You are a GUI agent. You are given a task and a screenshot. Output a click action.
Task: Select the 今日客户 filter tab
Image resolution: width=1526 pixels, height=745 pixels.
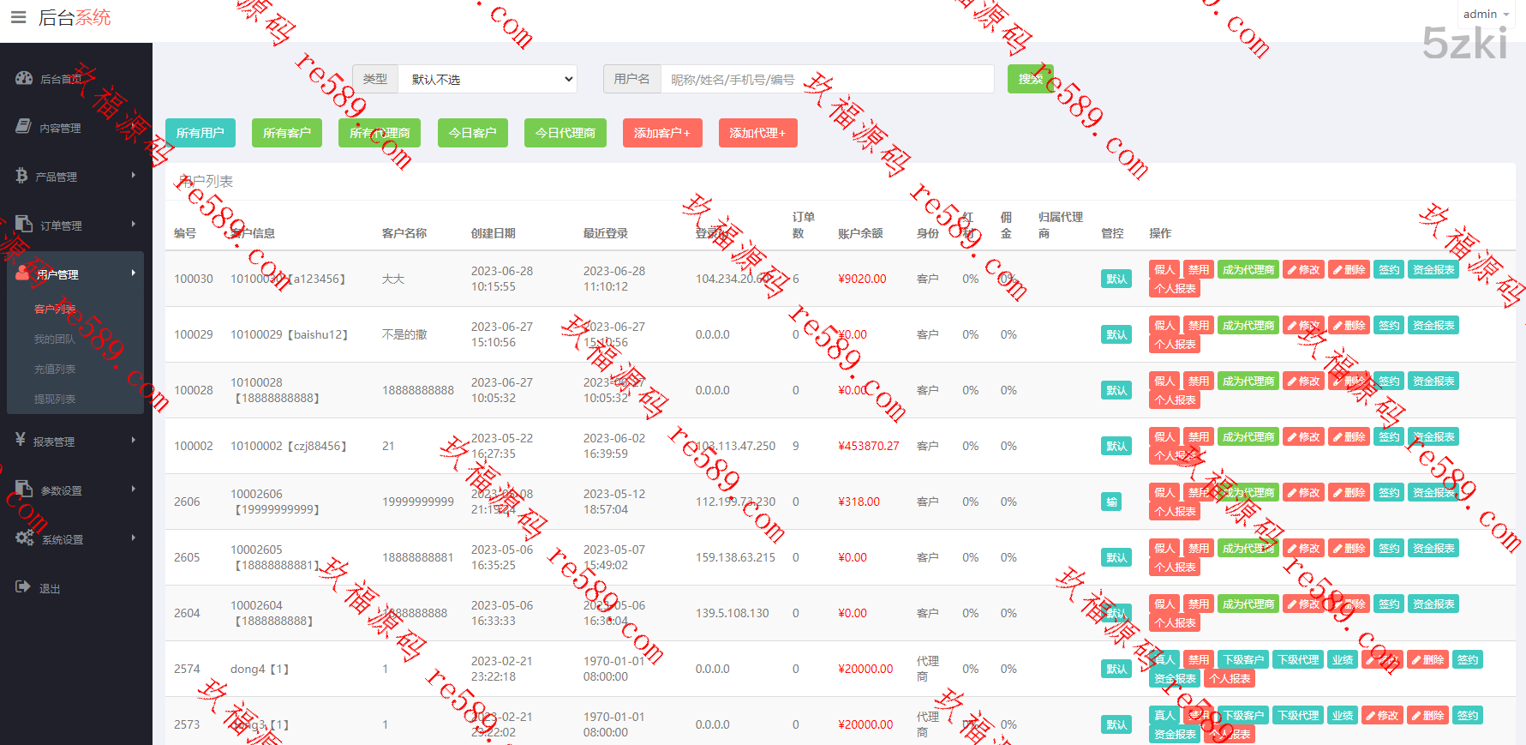(x=473, y=133)
